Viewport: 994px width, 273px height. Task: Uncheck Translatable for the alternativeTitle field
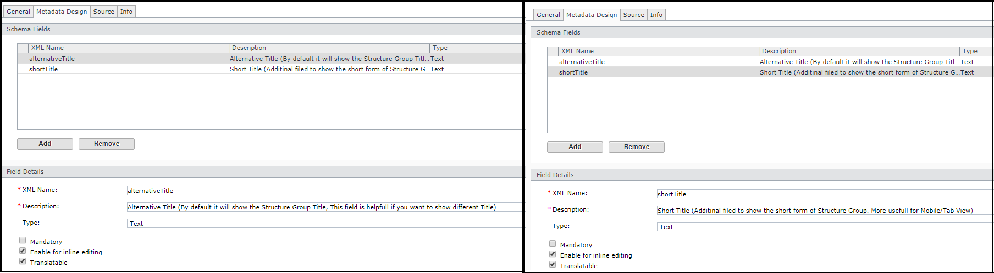(x=23, y=261)
